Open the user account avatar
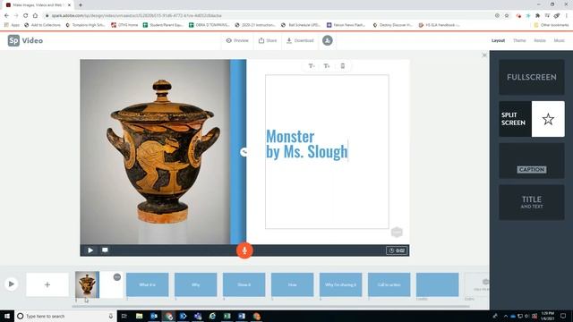Viewport: 573px width, 322px height. point(328,40)
